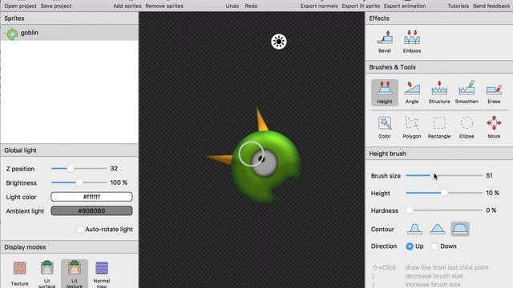This screenshot has height=288, width=513.
Task: Select the Smoothen brush tool
Action: 467,93
